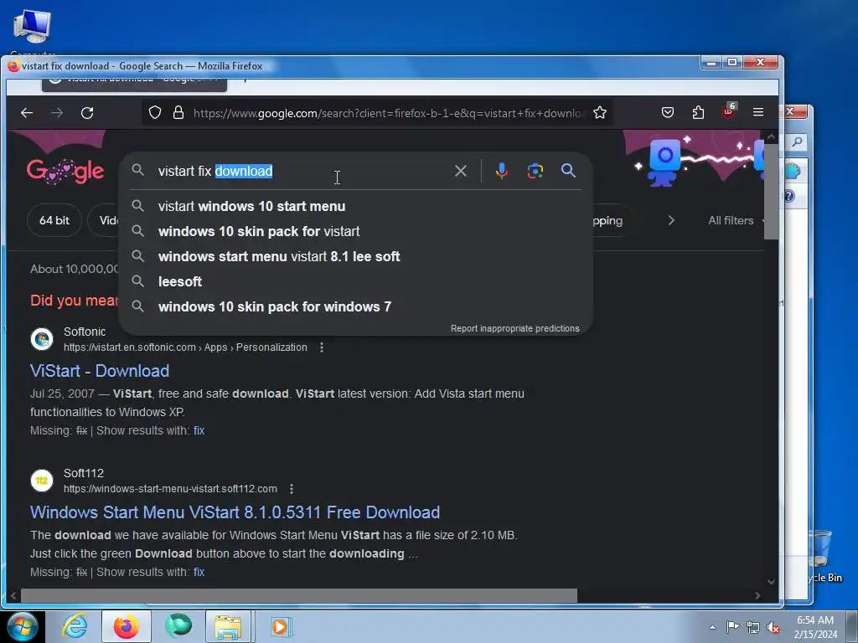Open ViStart - Download result

[x=100, y=371]
